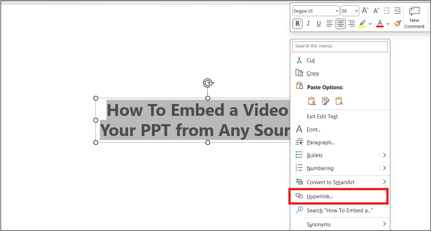Click the Increase Indent icon
Viewport: 431px width, 231px height.
[x=398, y=10]
